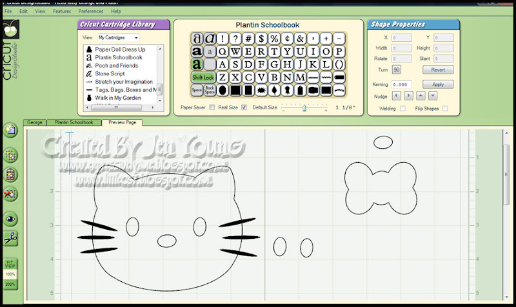This screenshot has height=307, width=516.
Task: Open the Preferences menu
Action: click(91, 11)
